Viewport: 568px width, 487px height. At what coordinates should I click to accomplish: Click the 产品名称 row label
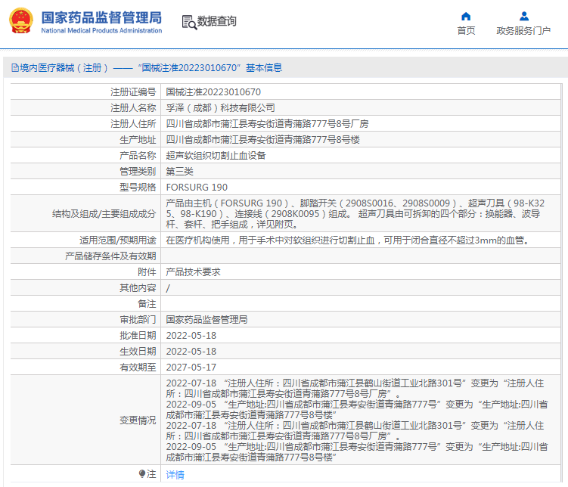138,156
